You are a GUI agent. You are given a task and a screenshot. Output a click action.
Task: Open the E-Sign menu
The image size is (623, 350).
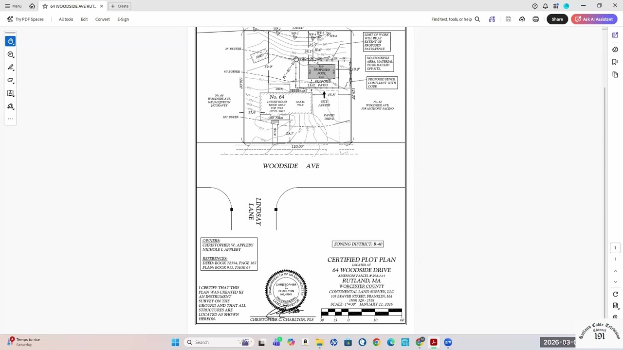click(x=123, y=19)
